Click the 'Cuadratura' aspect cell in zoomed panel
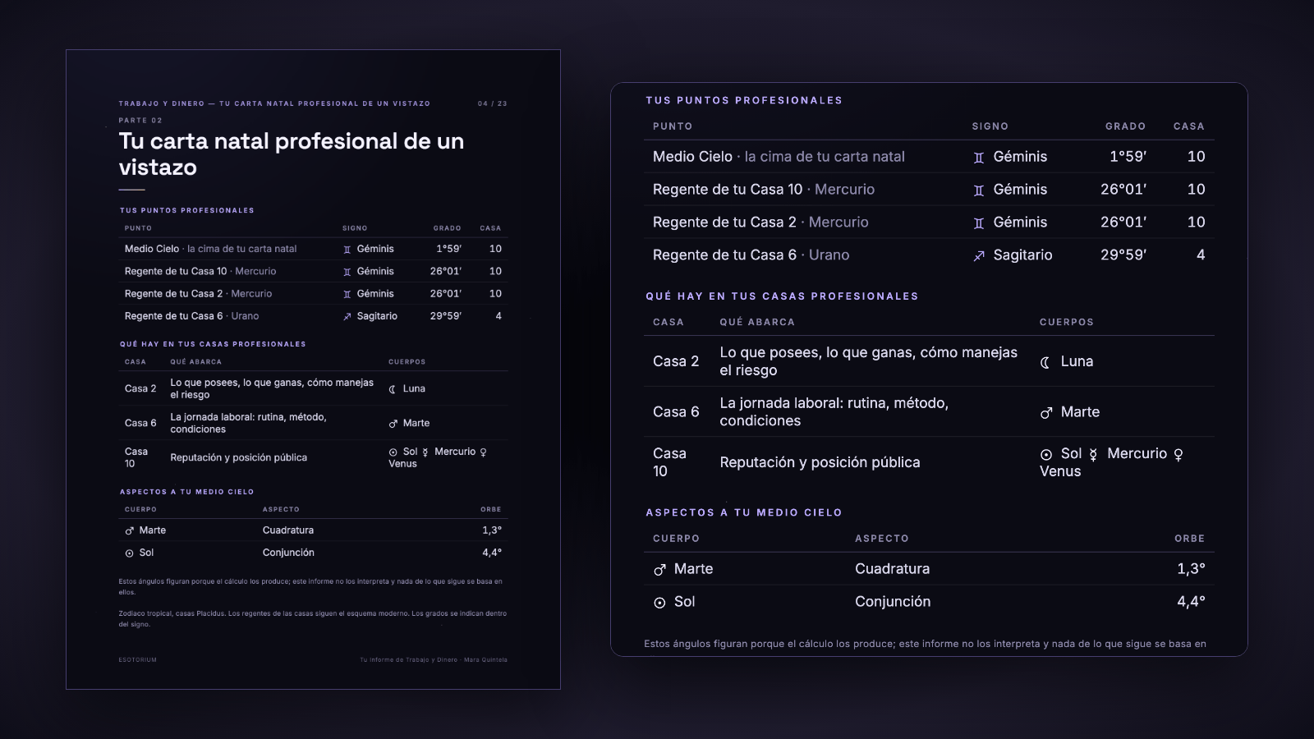The height and width of the screenshot is (739, 1314). pos(893,568)
